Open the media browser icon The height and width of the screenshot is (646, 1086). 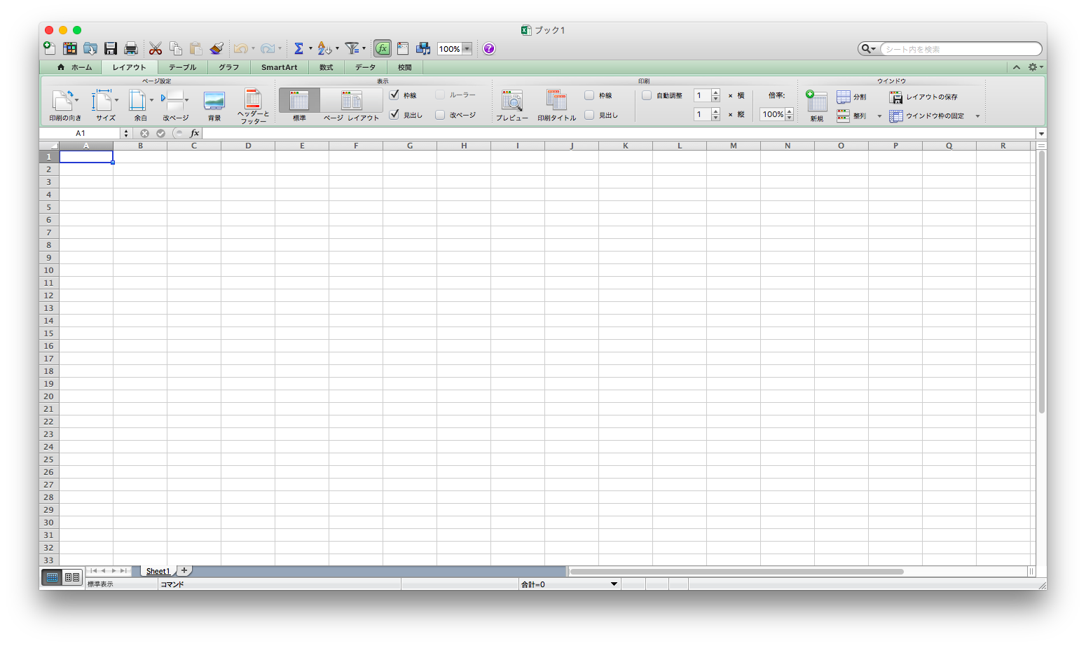click(x=423, y=48)
